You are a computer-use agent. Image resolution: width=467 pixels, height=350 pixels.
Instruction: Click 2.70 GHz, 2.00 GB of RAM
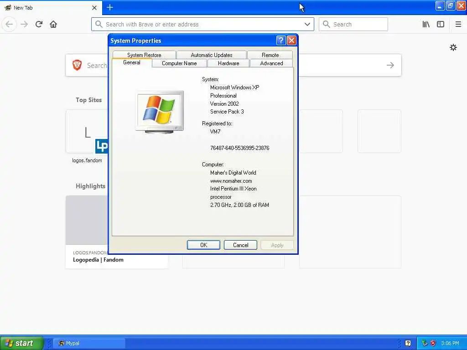tap(239, 205)
